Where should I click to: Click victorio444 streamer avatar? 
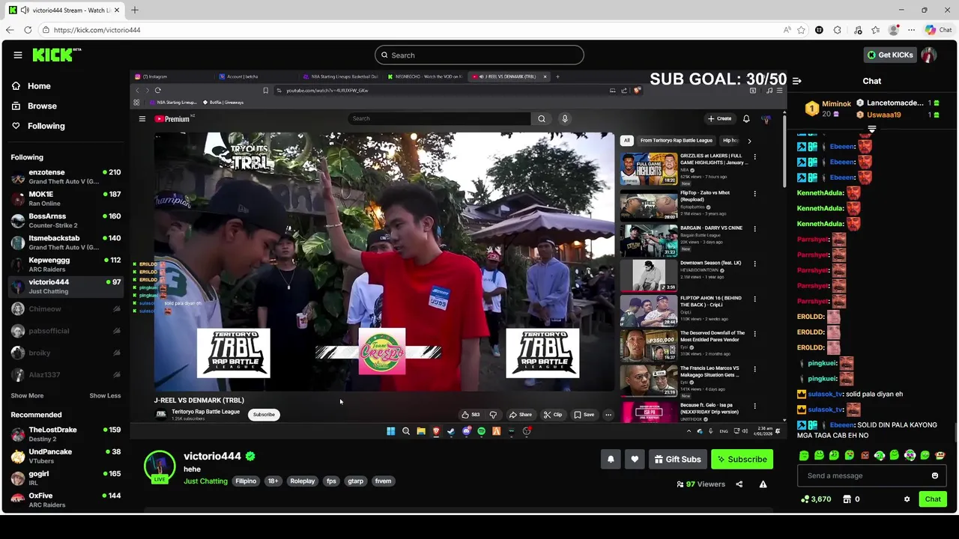tap(160, 466)
